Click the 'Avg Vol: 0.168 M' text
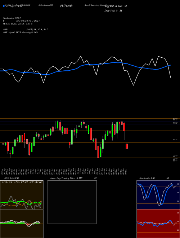Screen dimensions: 180x238 tap(116, 6)
